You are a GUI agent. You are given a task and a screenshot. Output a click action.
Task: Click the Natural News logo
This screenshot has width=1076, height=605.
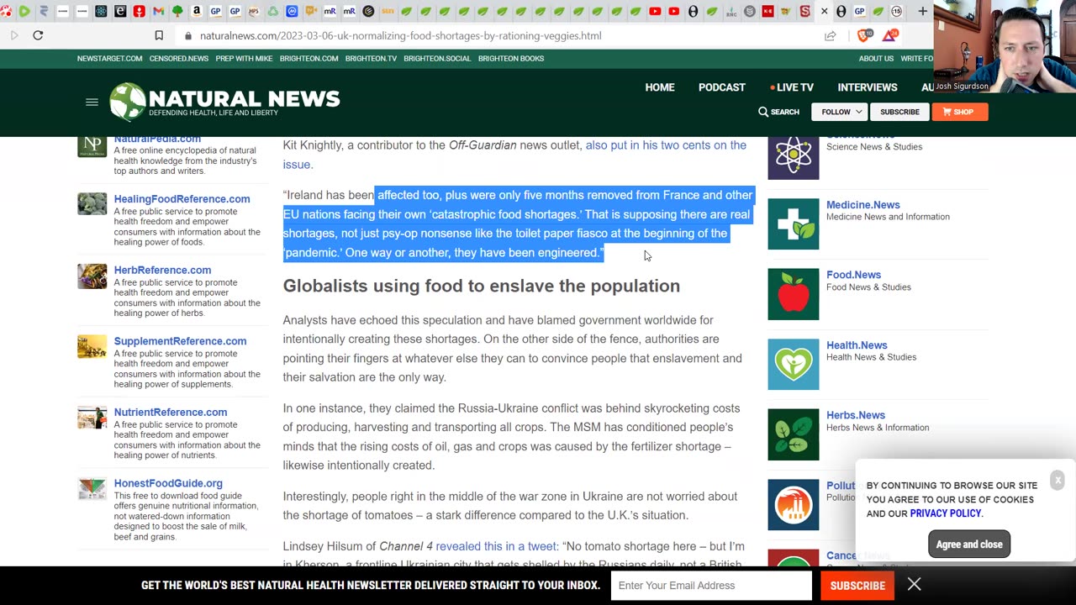pos(224,102)
